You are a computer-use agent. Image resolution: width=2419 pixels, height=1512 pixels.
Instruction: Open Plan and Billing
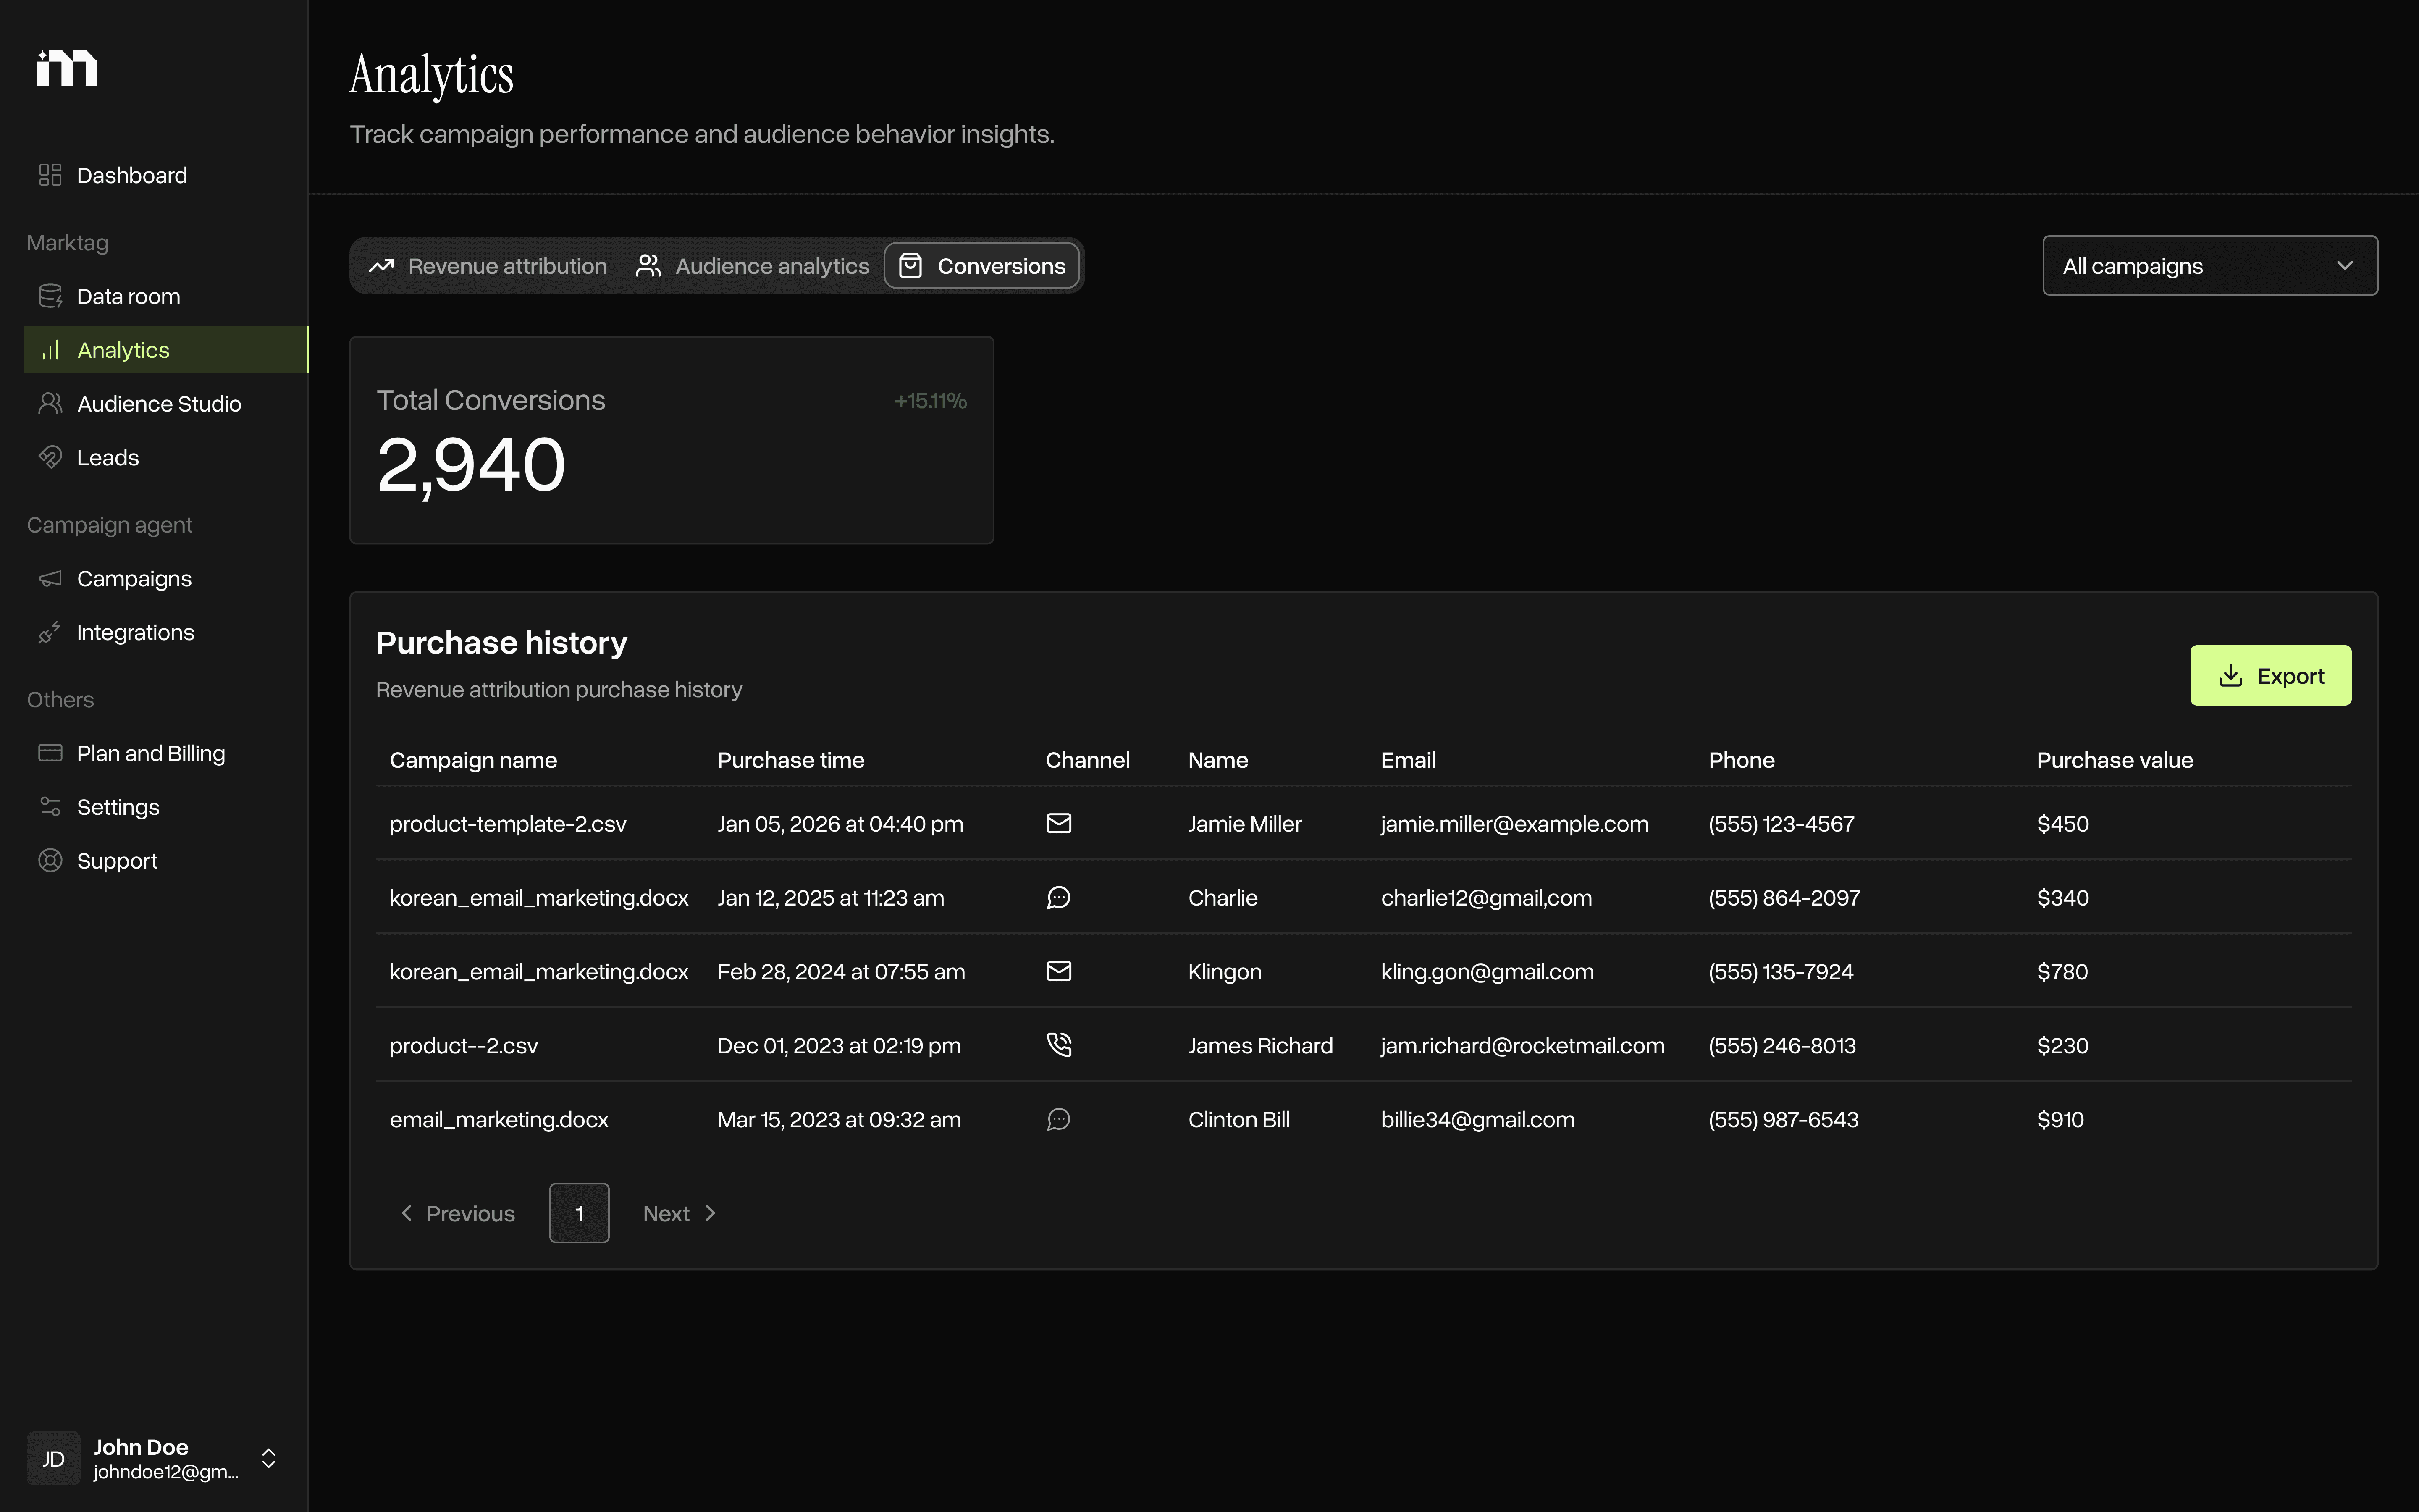[x=166, y=753]
